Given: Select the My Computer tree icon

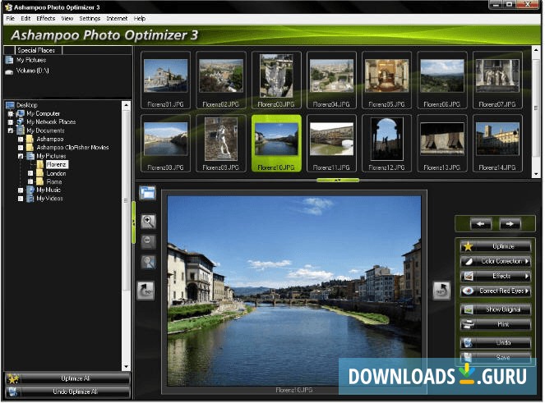Looking at the screenshot, I should click(x=21, y=113).
